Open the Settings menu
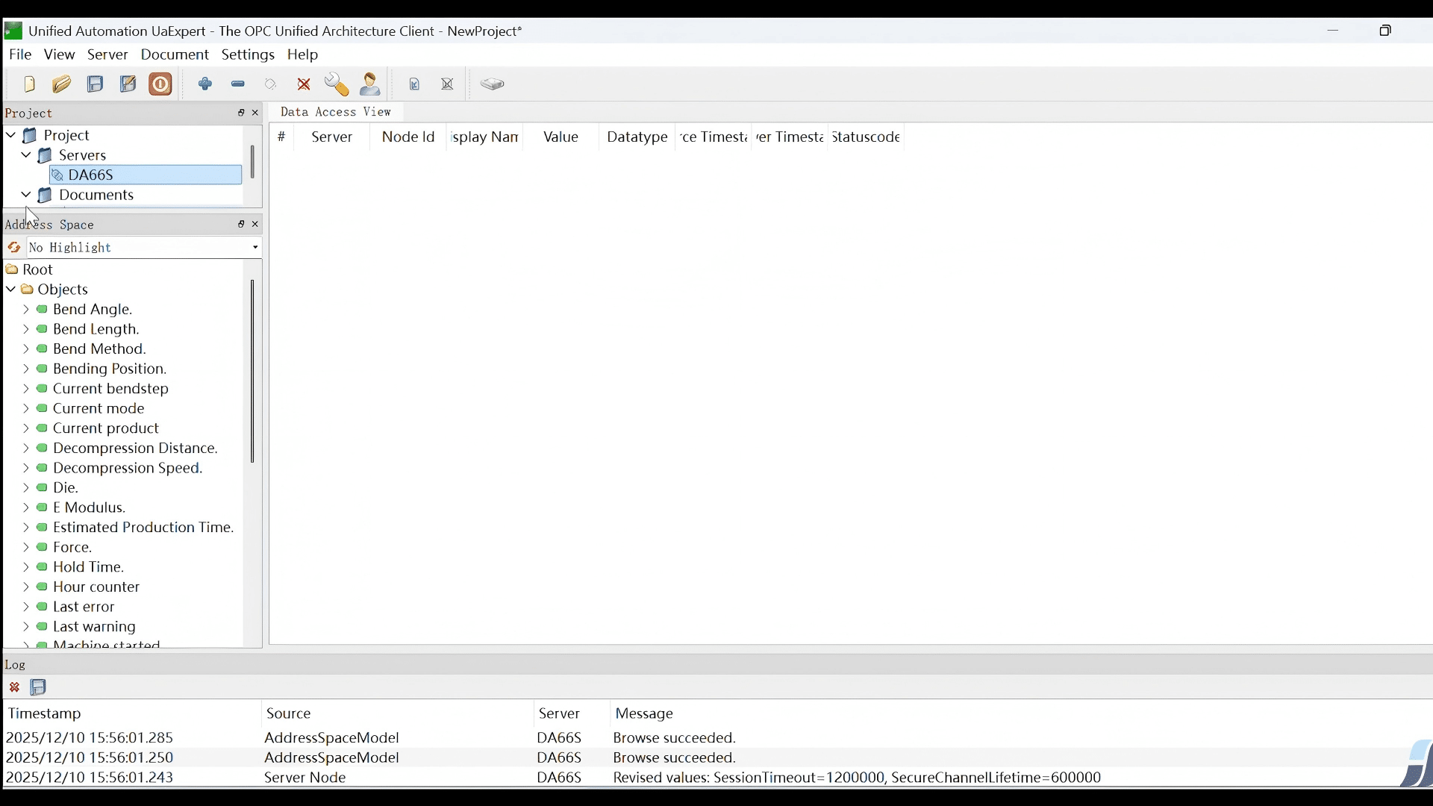1433x806 pixels. [249, 55]
